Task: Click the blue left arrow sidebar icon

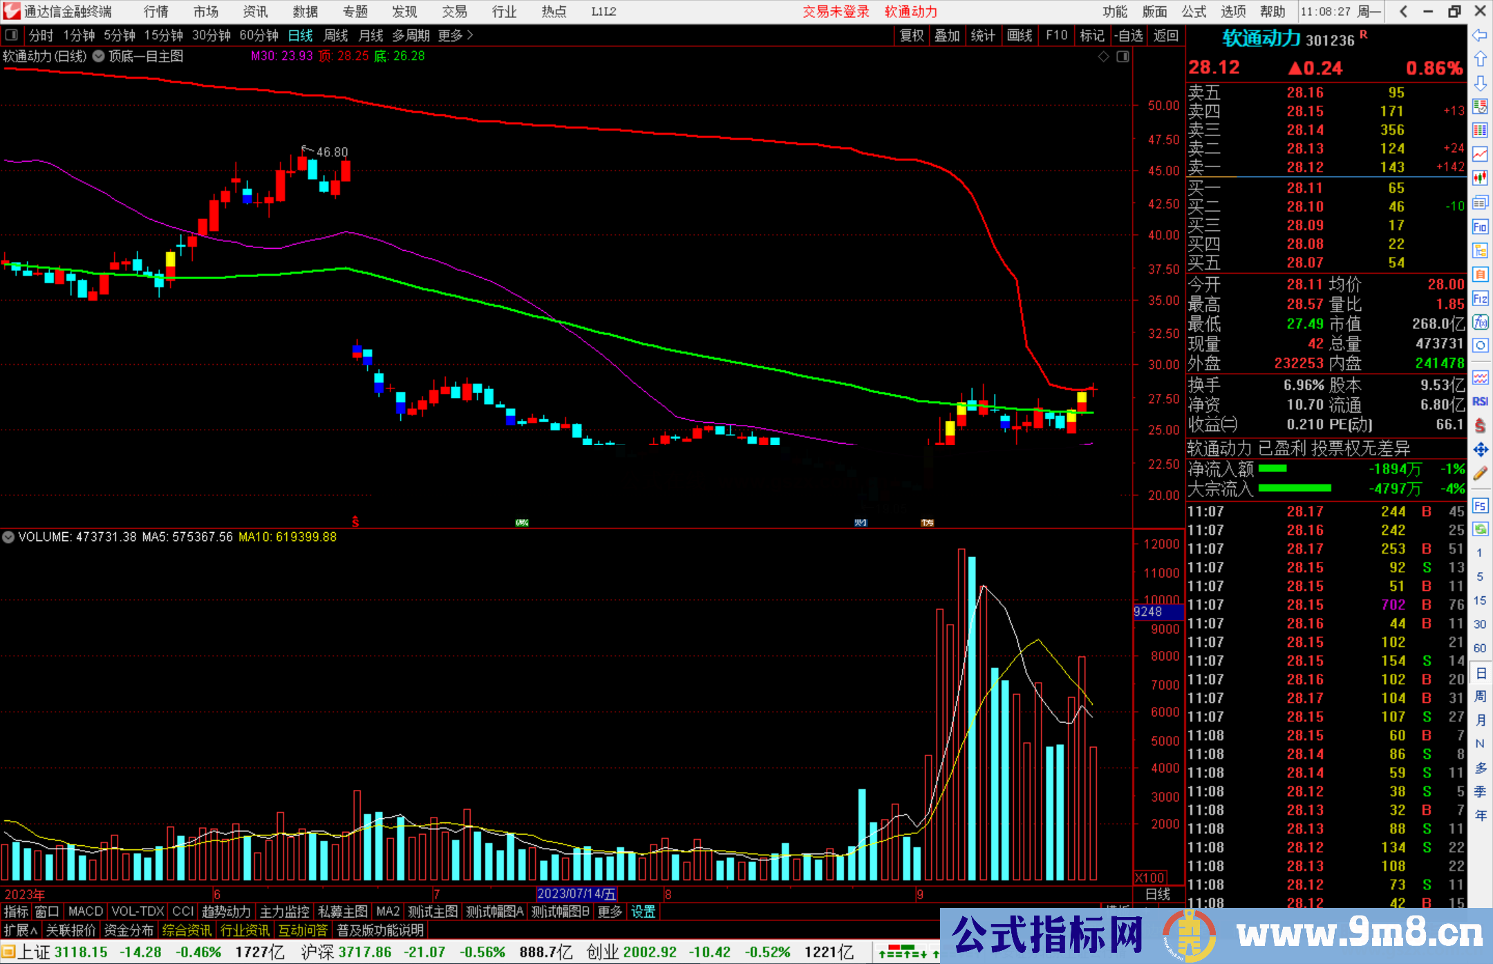Action: click(1479, 35)
